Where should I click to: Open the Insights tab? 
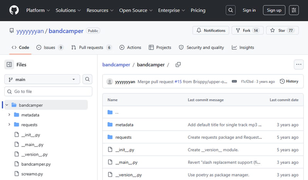pyautogui.click(x=243, y=47)
